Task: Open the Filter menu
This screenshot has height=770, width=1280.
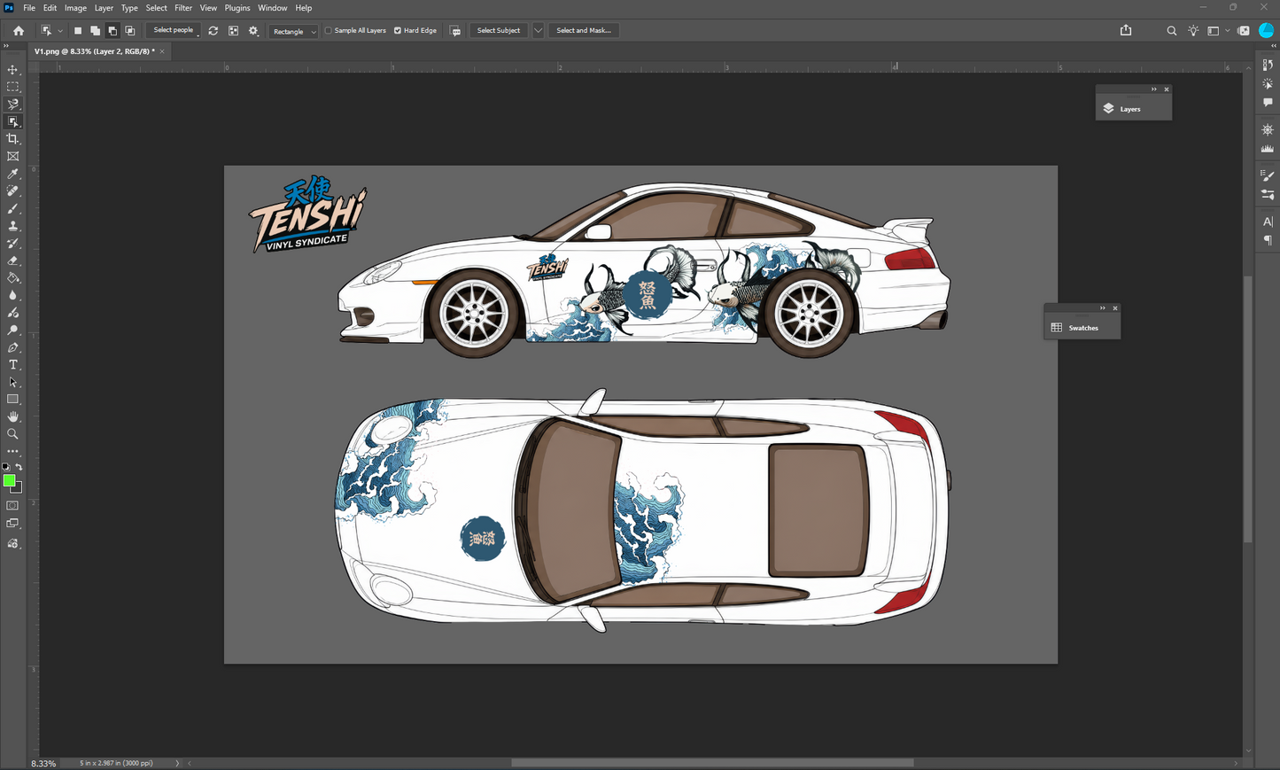Action: click(183, 8)
